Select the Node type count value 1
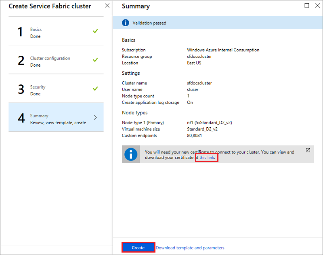The width and height of the screenshot is (323, 255). tap(188, 96)
